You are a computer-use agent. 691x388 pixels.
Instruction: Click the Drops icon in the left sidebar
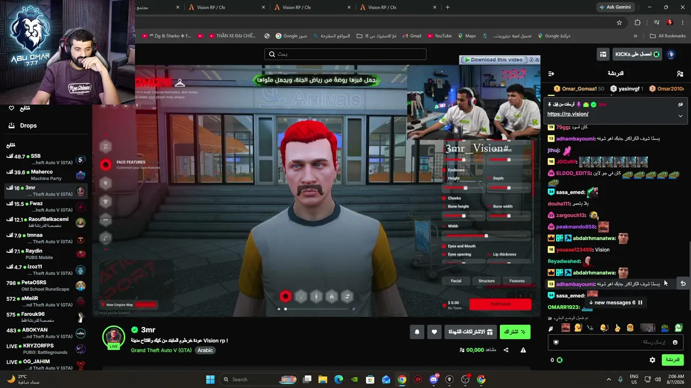coord(11,126)
